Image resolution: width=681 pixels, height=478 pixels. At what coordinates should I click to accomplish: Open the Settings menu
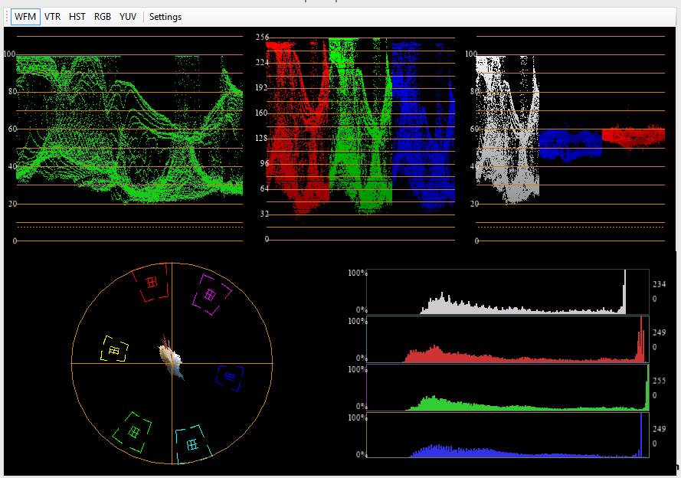click(165, 16)
